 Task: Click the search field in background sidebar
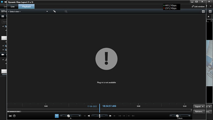(4, 22)
